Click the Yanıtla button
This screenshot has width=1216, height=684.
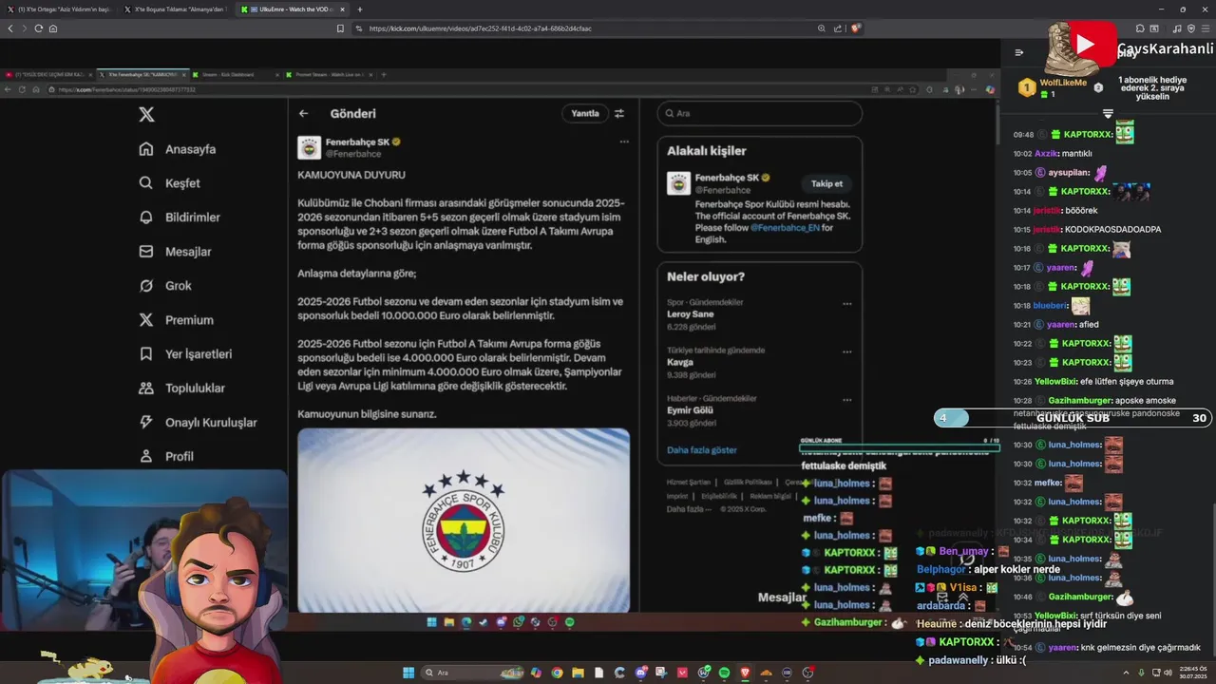[x=585, y=113]
